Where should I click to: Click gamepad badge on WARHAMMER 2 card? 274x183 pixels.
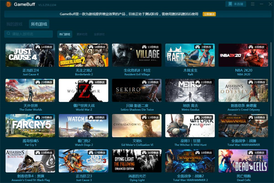tap(203, 152)
